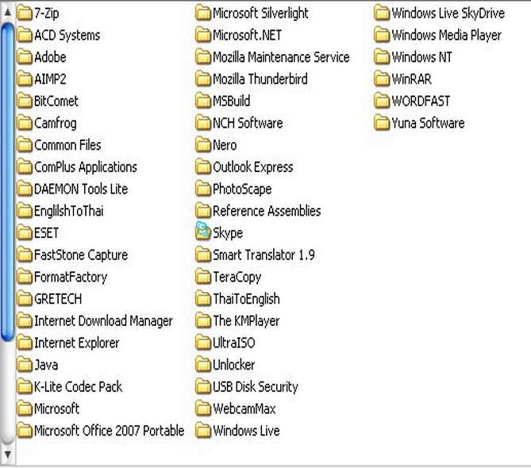Select the 'Windows NT' folder name
Screen dimensions: 531x468
(421, 57)
